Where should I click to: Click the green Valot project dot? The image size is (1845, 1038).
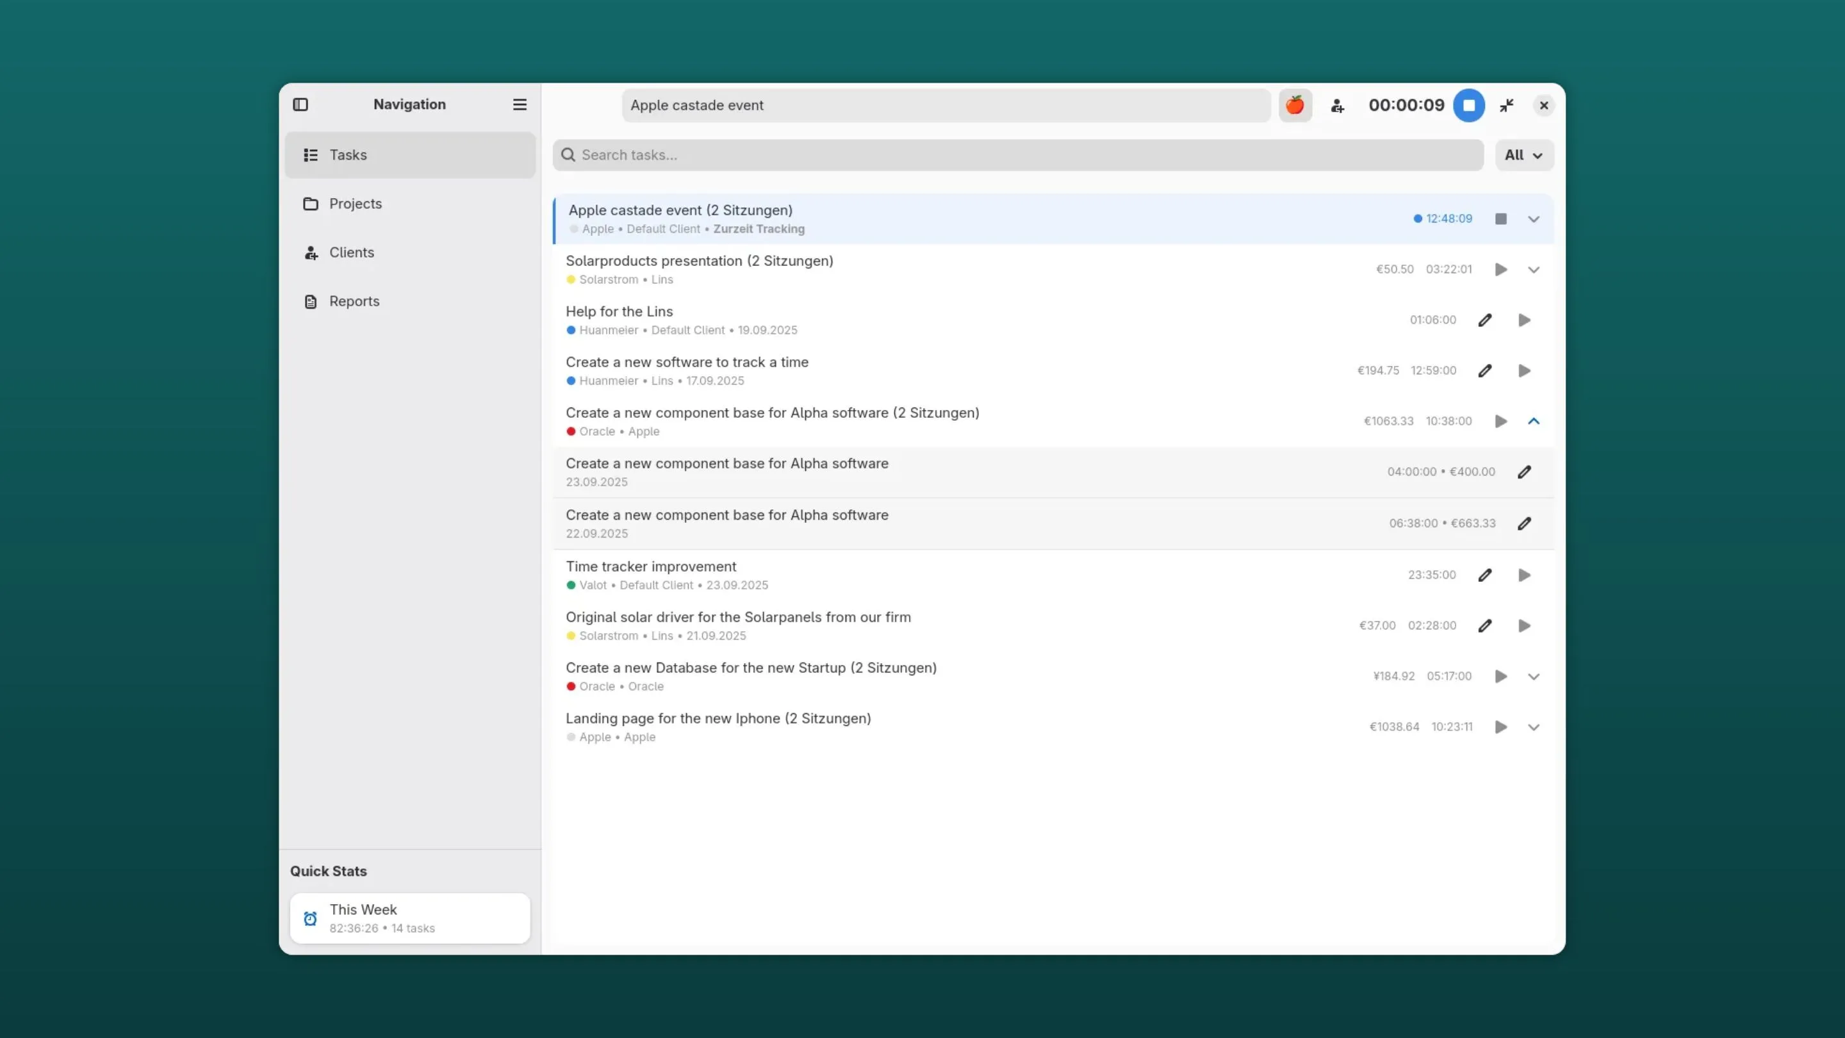(x=571, y=585)
